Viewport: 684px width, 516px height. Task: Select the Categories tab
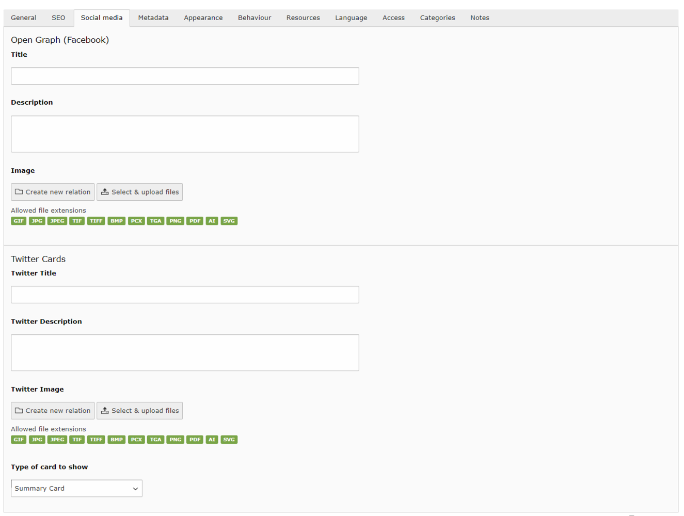[x=437, y=18]
